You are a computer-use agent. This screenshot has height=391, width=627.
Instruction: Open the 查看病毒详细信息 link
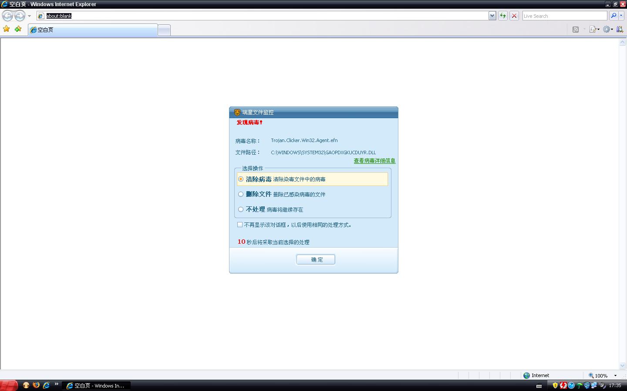[374, 161]
